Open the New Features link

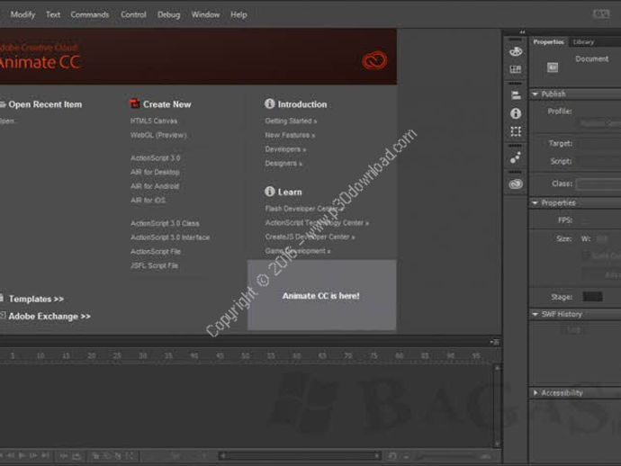pyautogui.click(x=290, y=136)
